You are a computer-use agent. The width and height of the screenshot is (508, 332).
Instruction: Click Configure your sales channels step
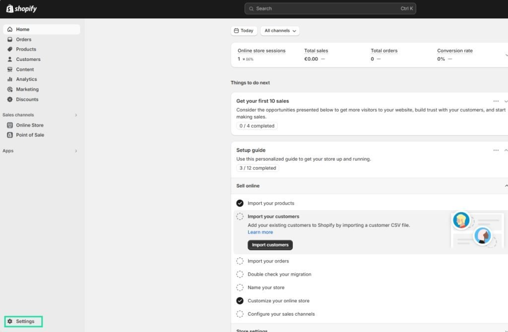(281, 314)
